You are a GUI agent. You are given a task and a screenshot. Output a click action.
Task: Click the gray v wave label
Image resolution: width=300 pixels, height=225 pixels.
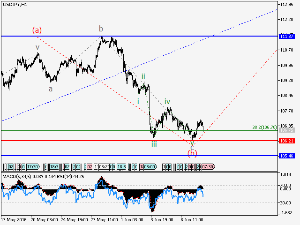coord(37,47)
